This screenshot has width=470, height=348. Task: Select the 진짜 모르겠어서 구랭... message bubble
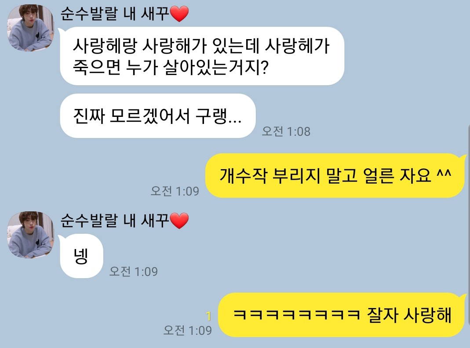click(158, 116)
